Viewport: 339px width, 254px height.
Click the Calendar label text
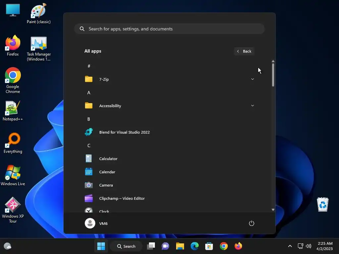coord(107,172)
